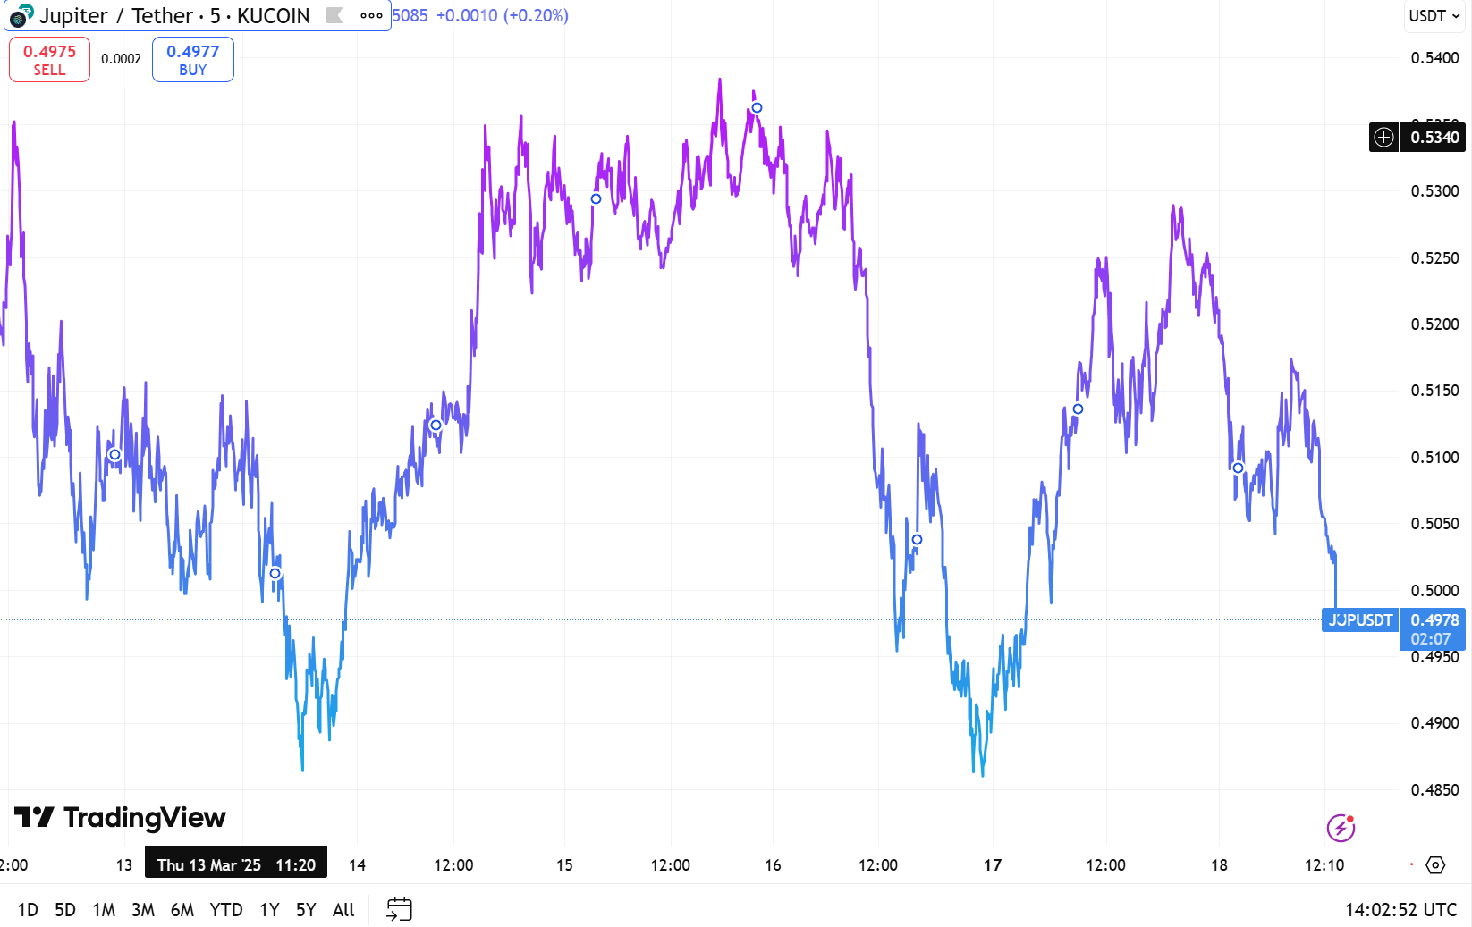Viewport: 1472px width, 927px height.
Task: Open the lightning bolt quick-action icon
Action: coord(1341,828)
